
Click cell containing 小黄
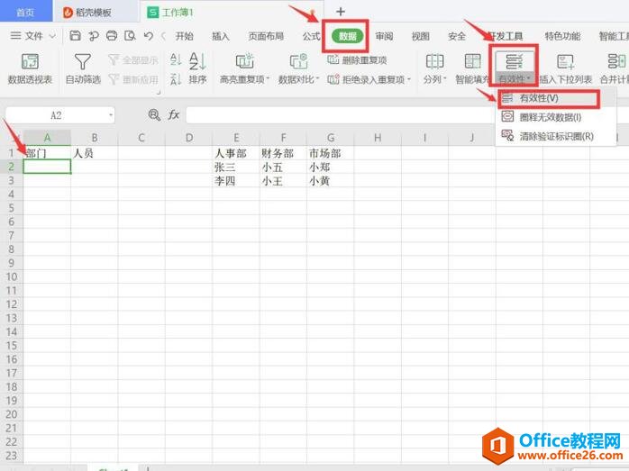(331, 181)
